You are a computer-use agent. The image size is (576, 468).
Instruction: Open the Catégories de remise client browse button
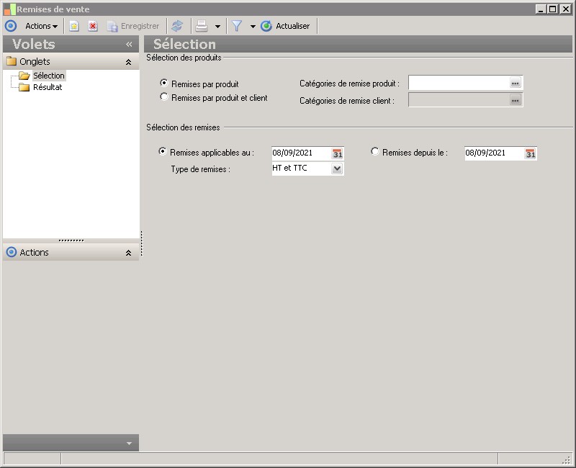click(x=516, y=100)
